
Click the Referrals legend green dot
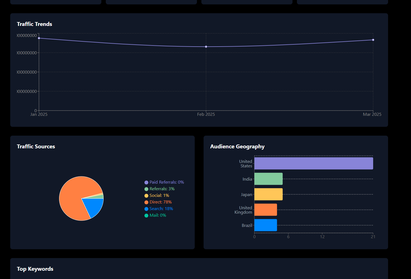tap(146, 189)
